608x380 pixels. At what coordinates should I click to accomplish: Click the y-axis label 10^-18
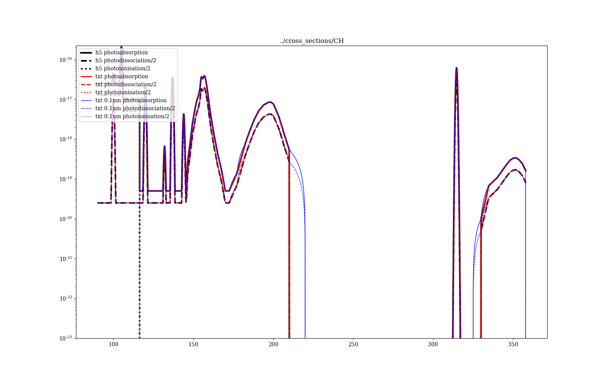point(66,139)
